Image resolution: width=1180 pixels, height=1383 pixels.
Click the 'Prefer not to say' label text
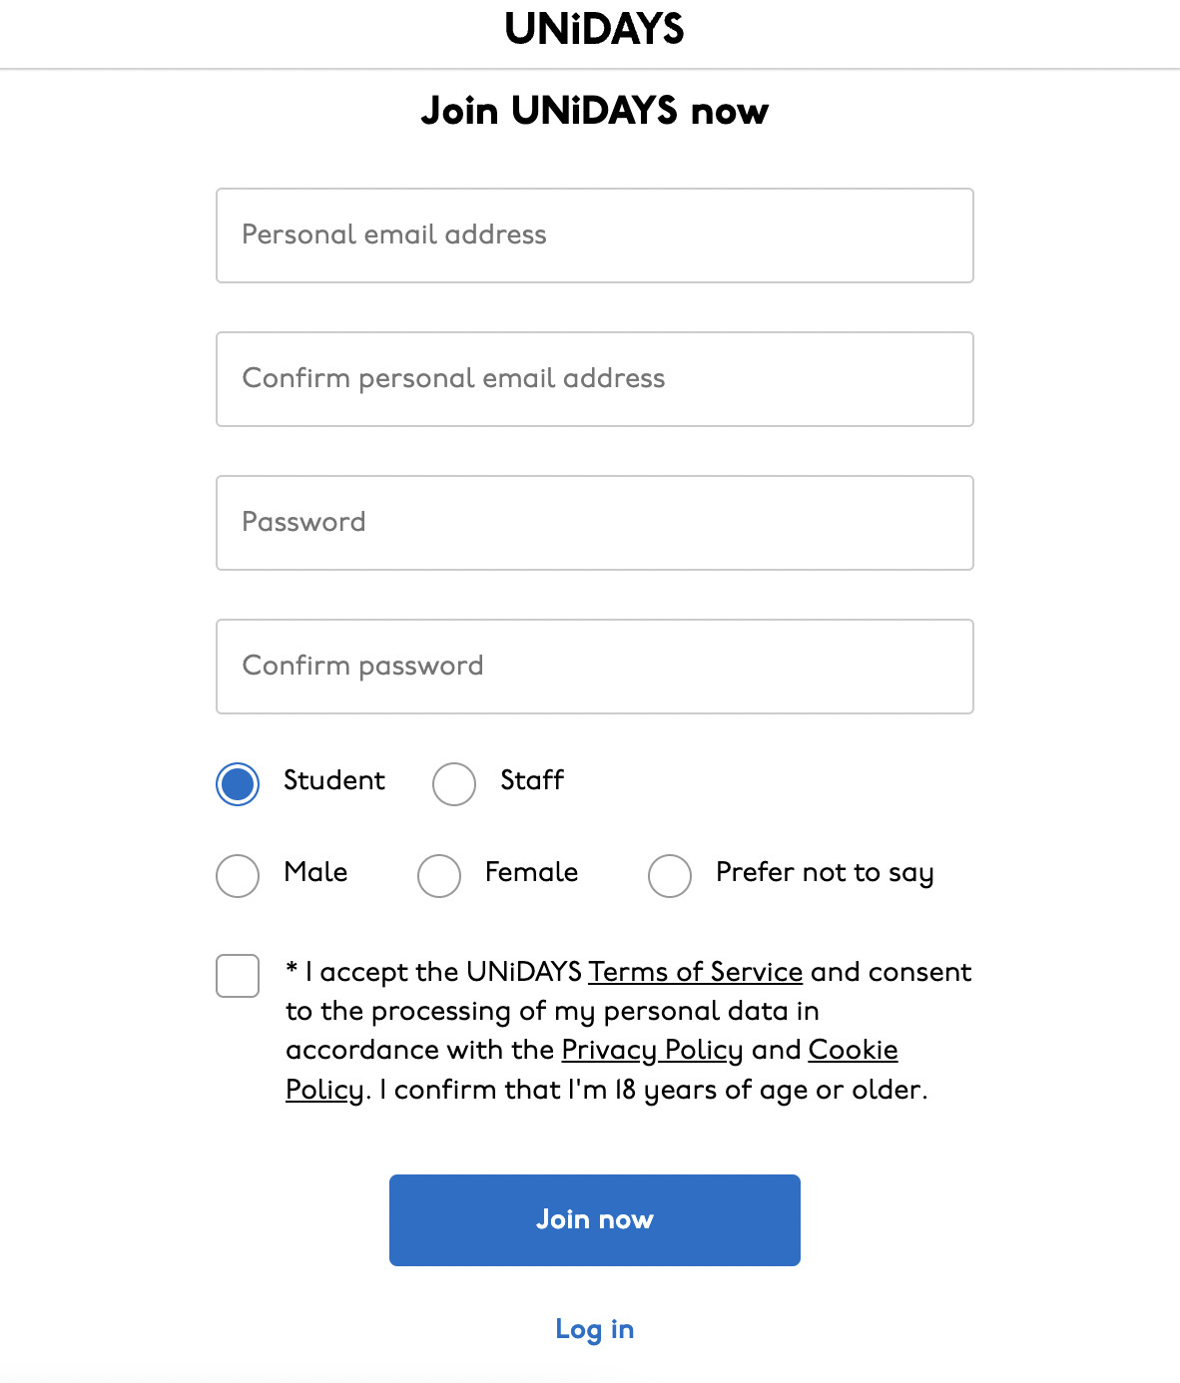(x=825, y=872)
